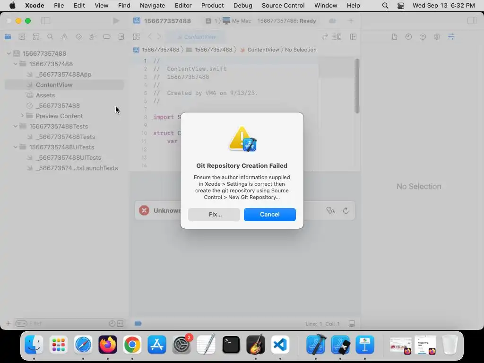Toggle source-controlled files filter icon

click(121, 323)
